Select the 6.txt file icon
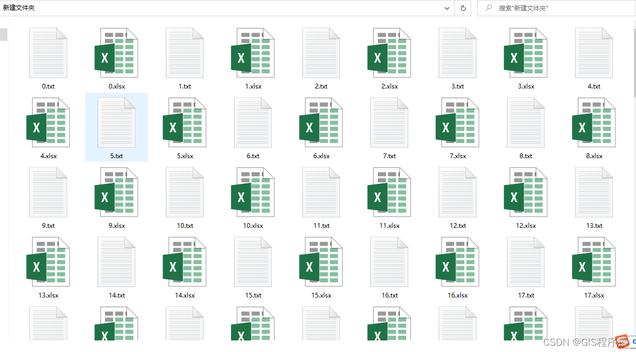The width and height of the screenshot is (636, 352). pyautogui.click(x=253, y=123)
